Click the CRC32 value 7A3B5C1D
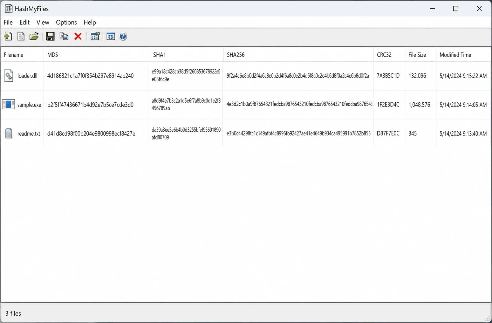 pos(388,76)
